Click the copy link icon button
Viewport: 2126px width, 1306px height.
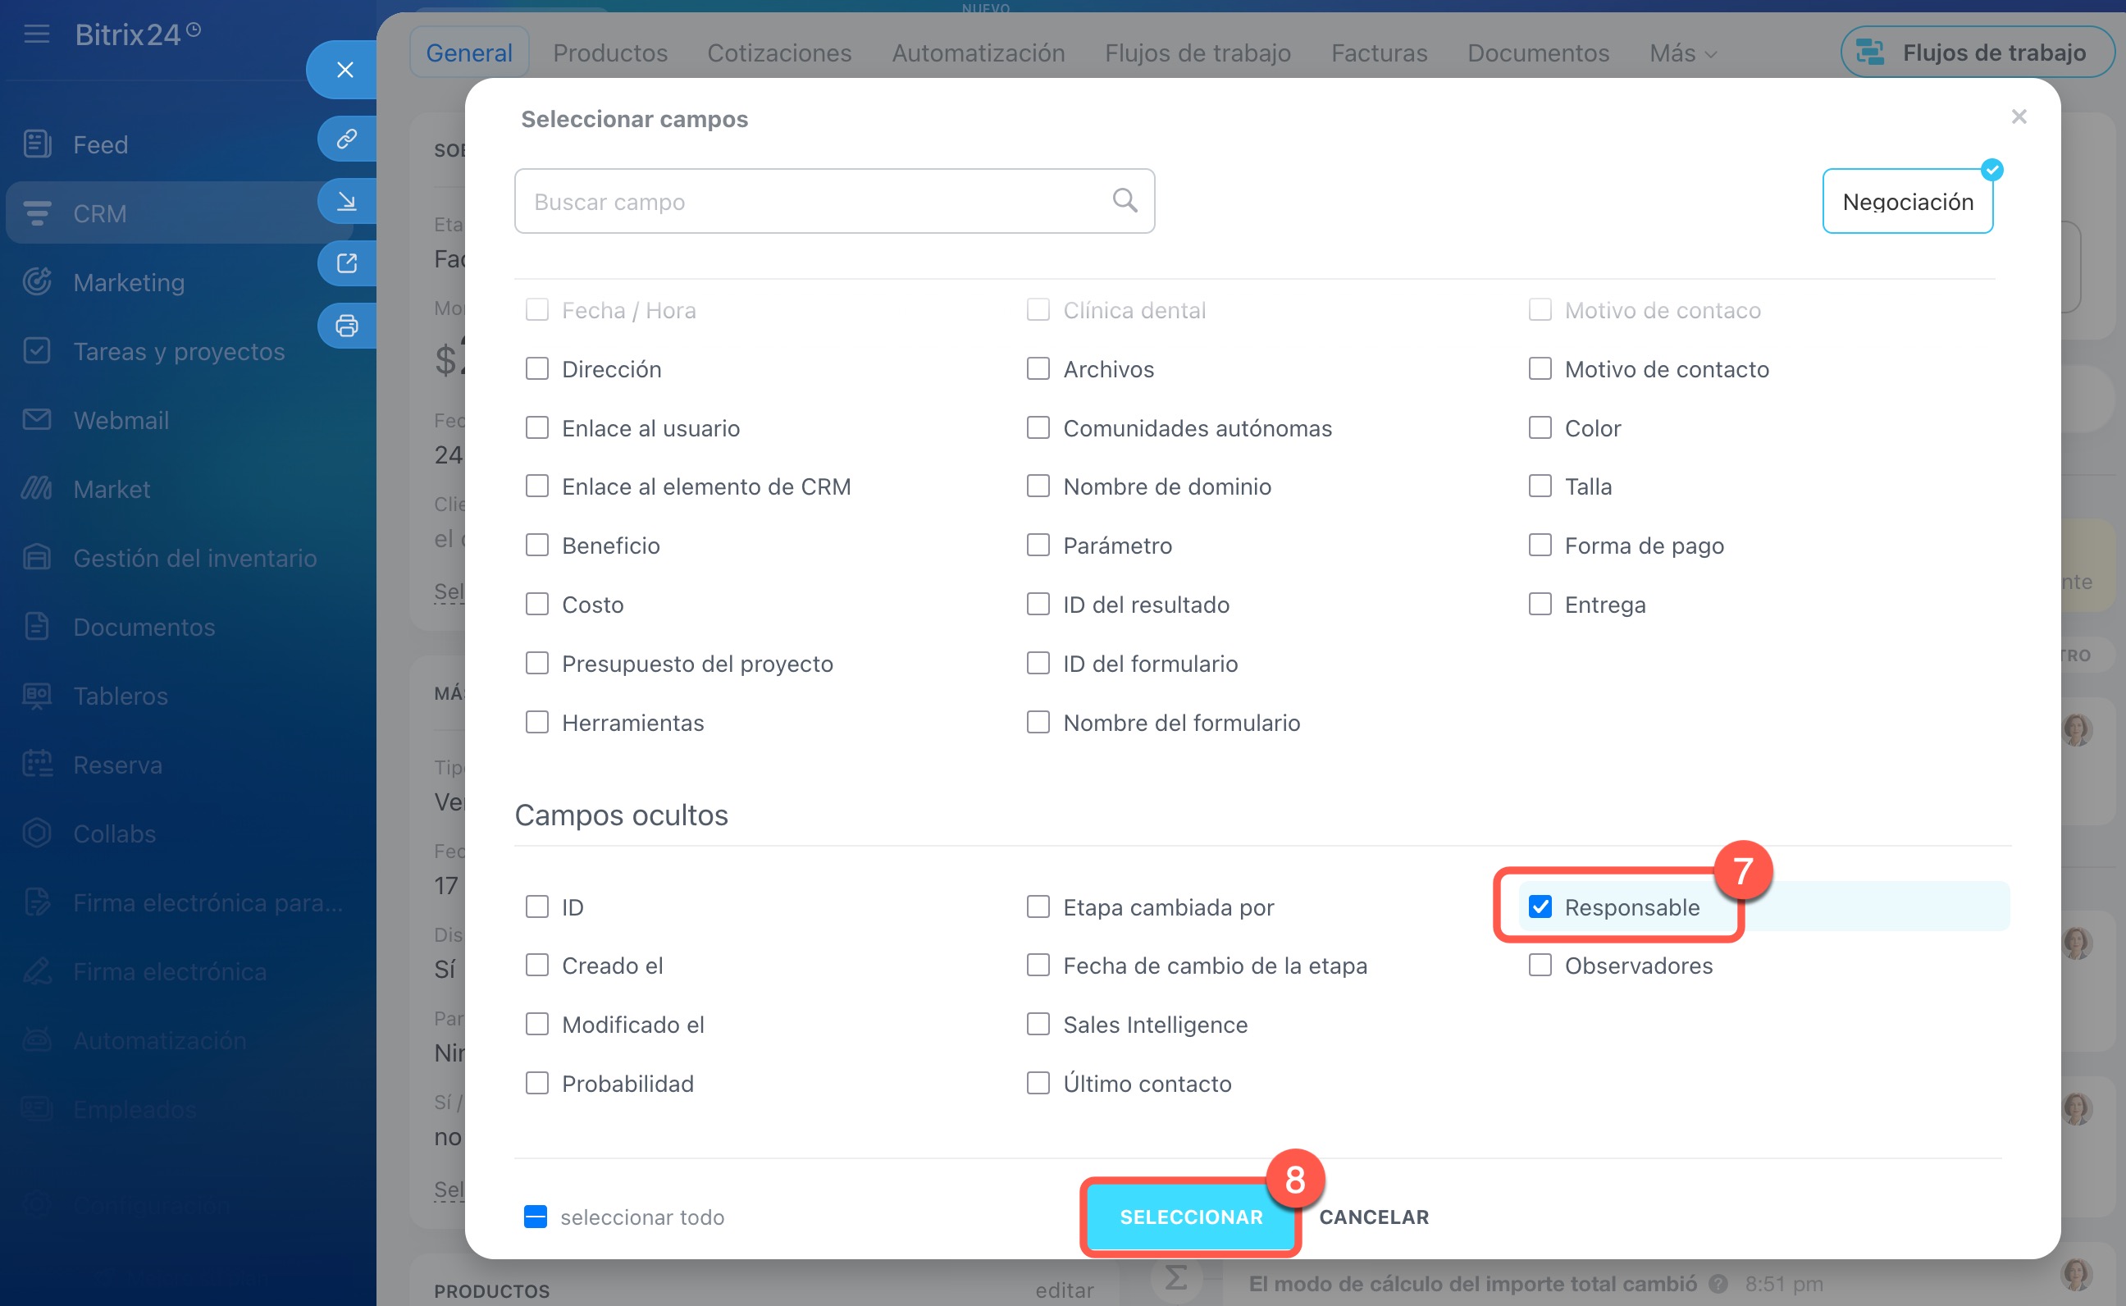(x=346, y=138)
